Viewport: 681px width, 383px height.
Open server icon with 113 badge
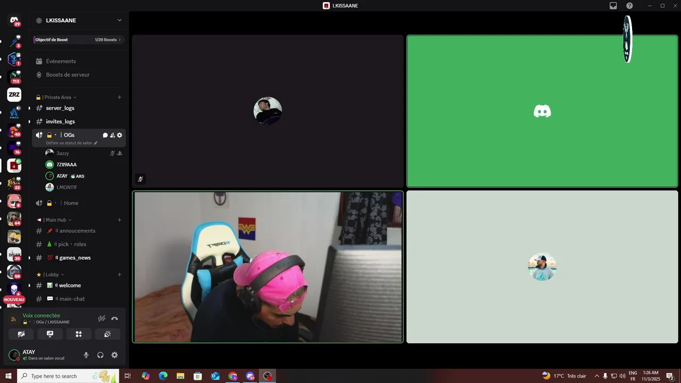tap(14, 77)
